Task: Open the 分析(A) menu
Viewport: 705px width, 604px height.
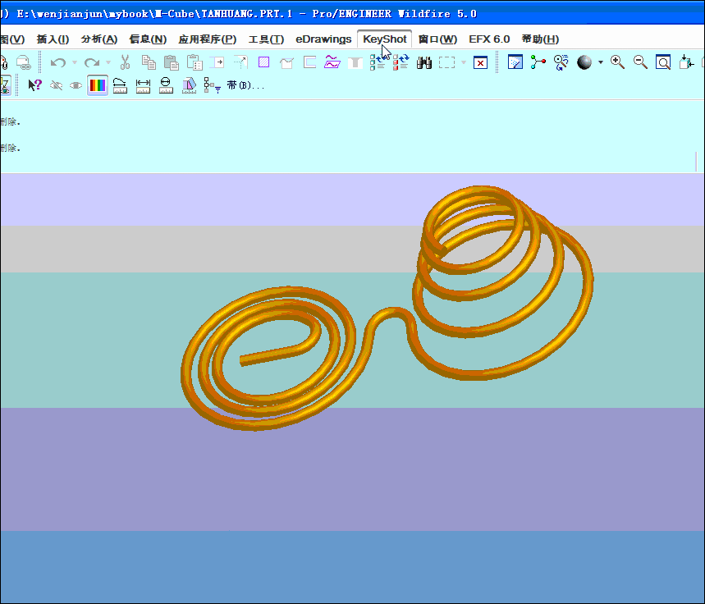Action: coord(99,39)
